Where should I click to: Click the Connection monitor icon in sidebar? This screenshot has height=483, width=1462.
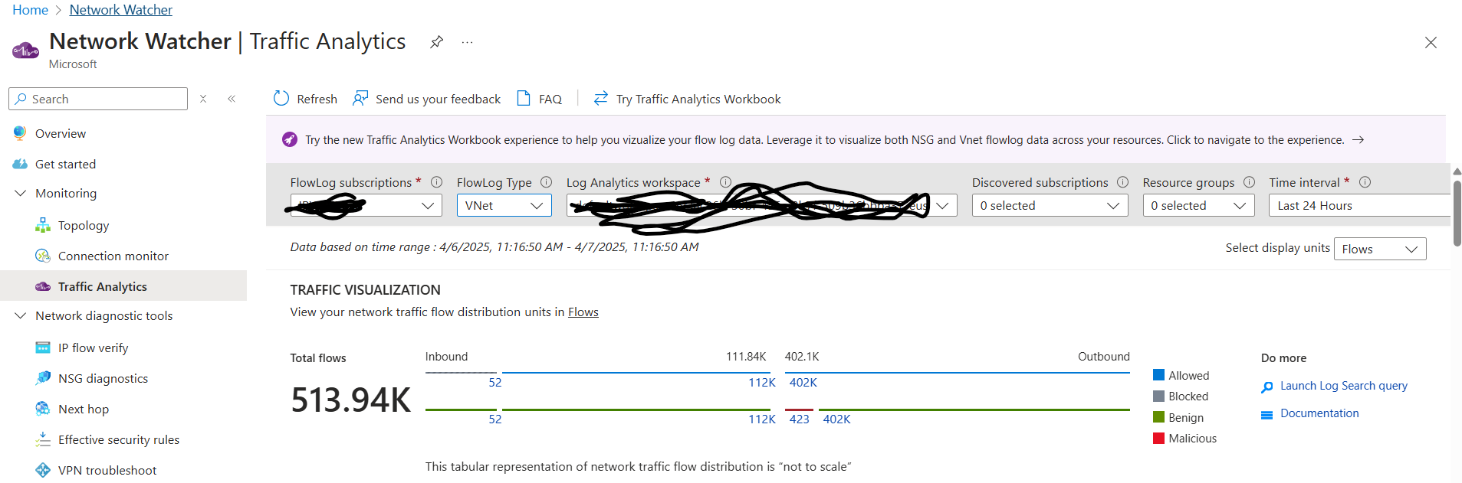tap(43, 256)
